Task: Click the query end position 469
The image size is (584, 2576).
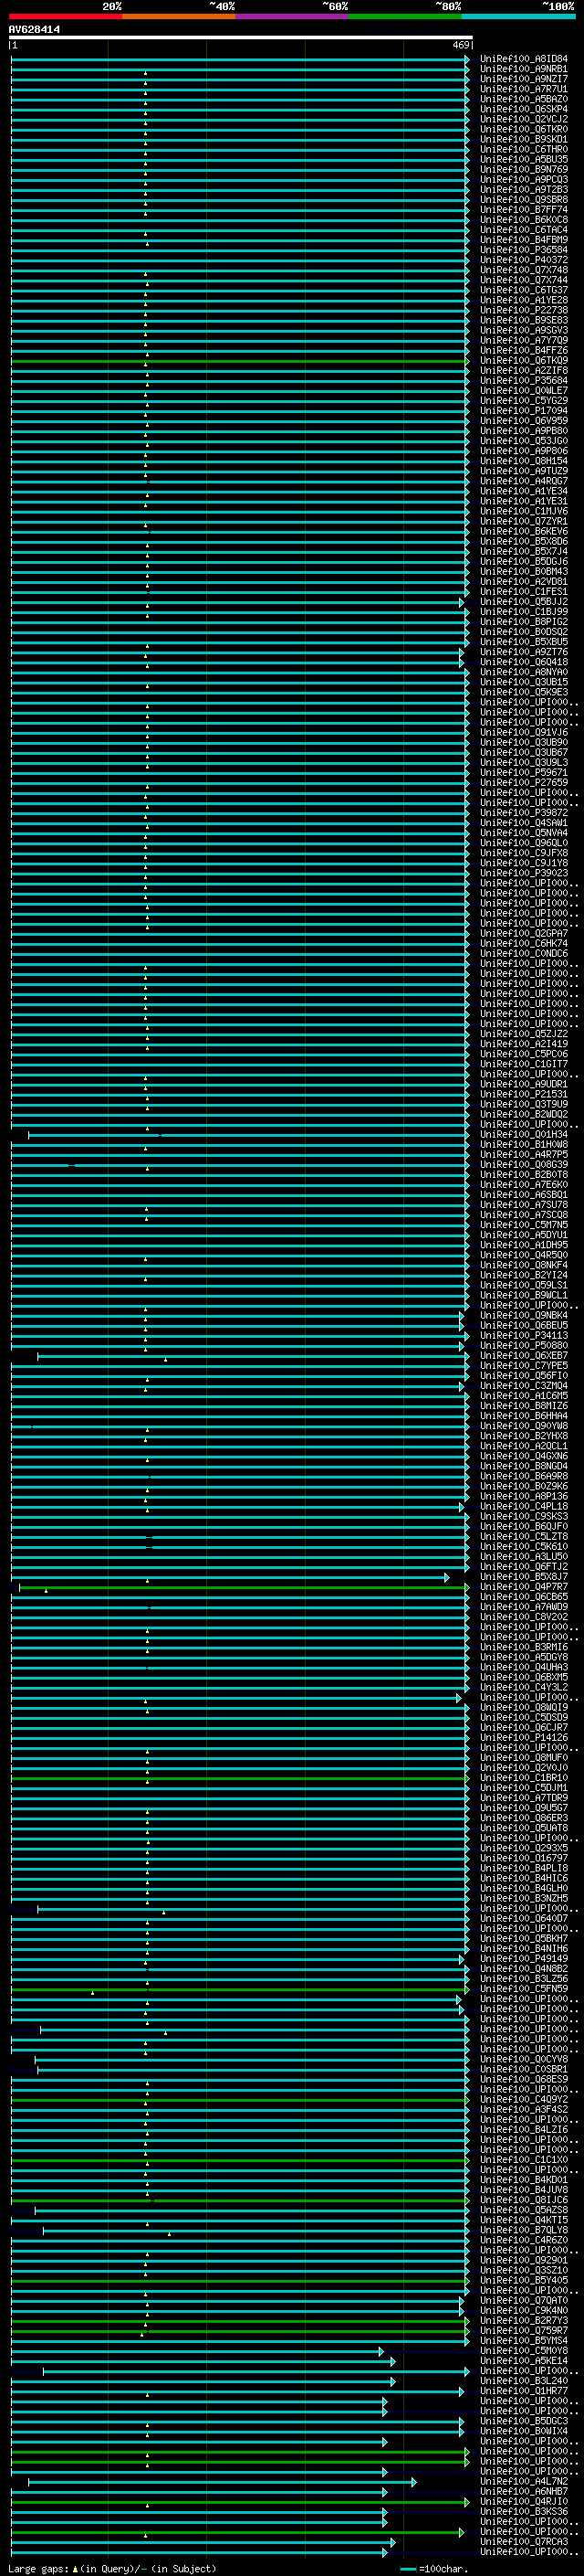Action: click(x=461, y=45)
